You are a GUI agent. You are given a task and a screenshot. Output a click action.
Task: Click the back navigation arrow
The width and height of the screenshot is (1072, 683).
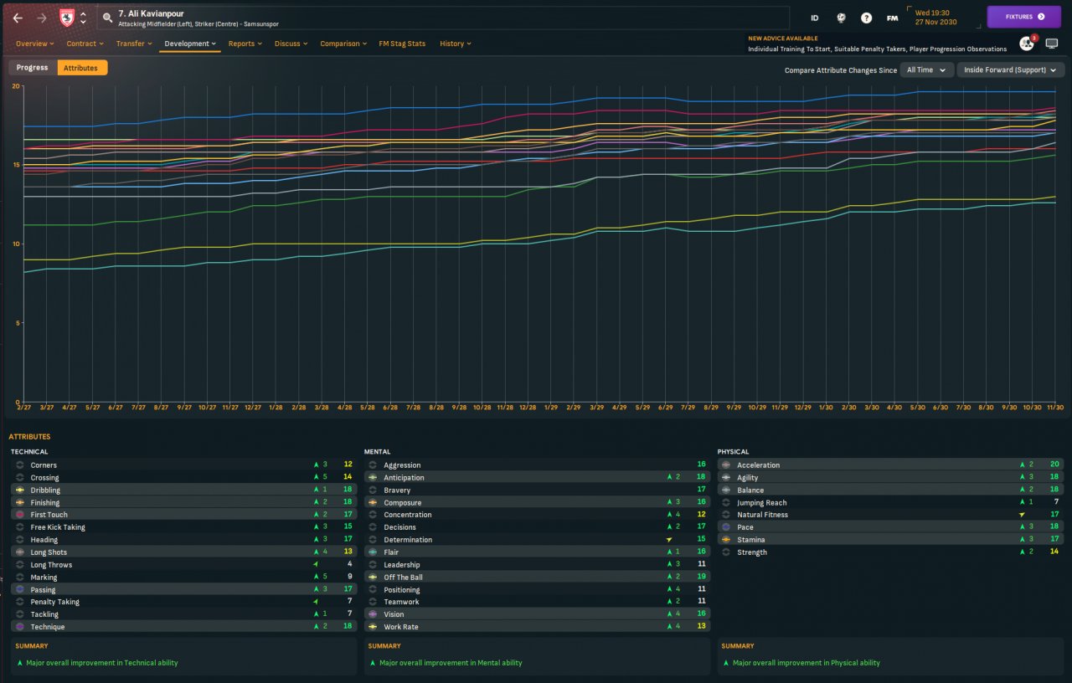click(18, 18)
